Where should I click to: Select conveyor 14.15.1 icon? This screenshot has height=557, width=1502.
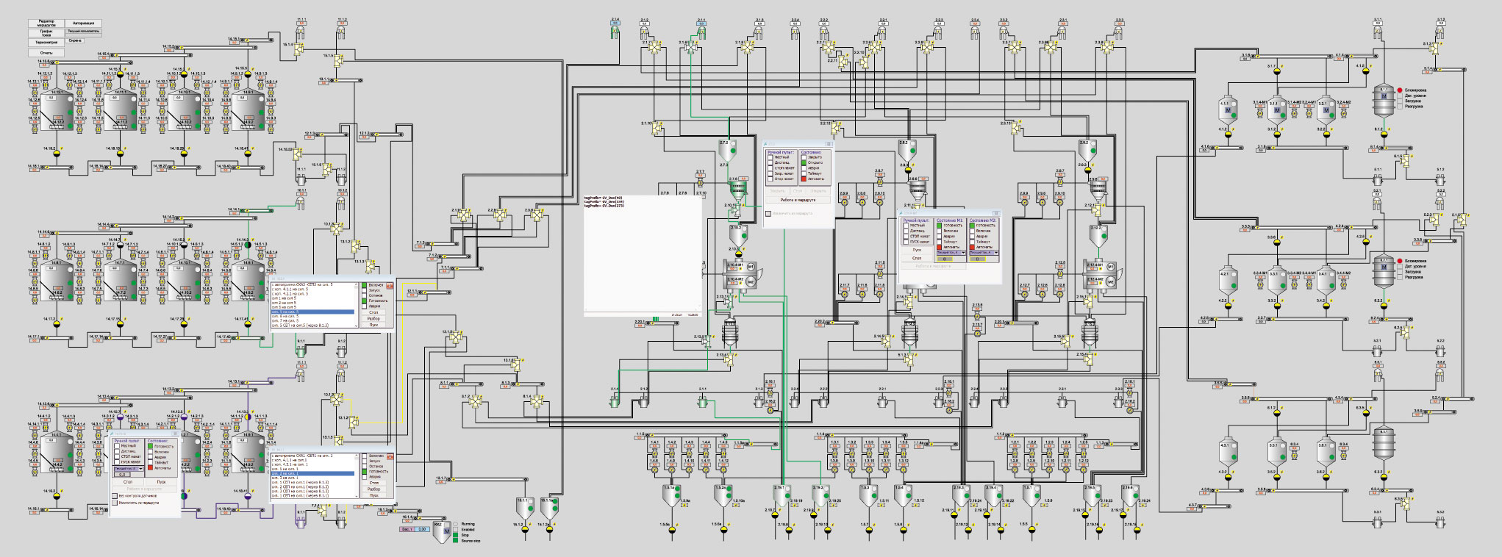(257, 40)
